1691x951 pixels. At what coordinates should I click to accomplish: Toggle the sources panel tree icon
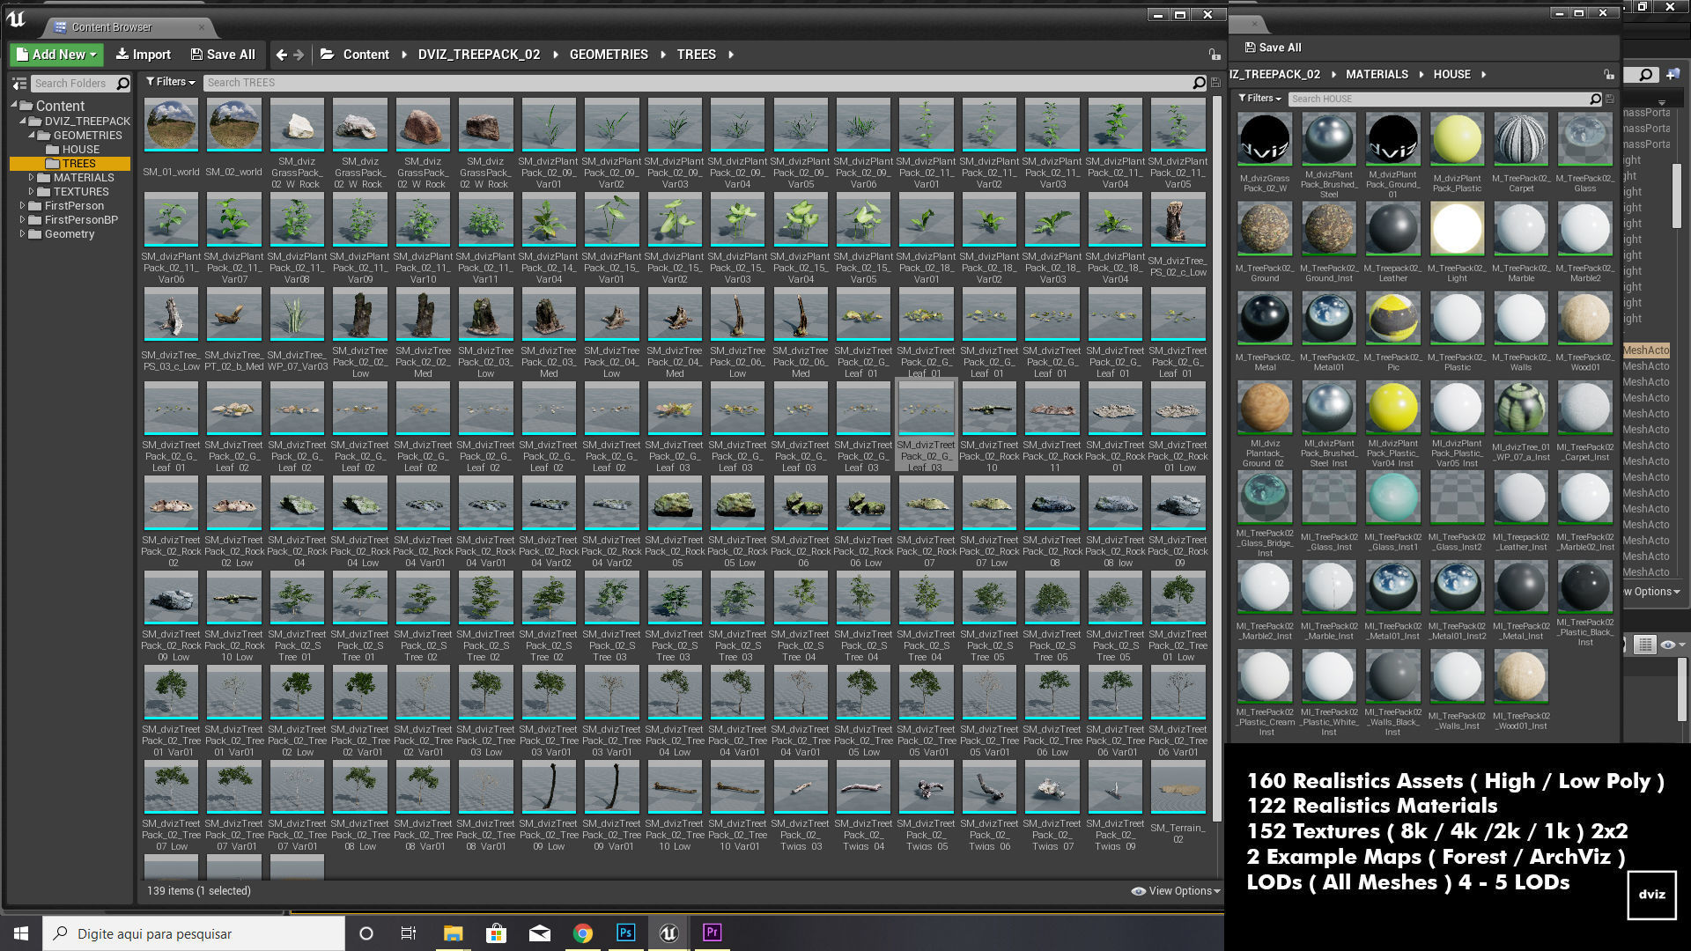coord(18,84)
